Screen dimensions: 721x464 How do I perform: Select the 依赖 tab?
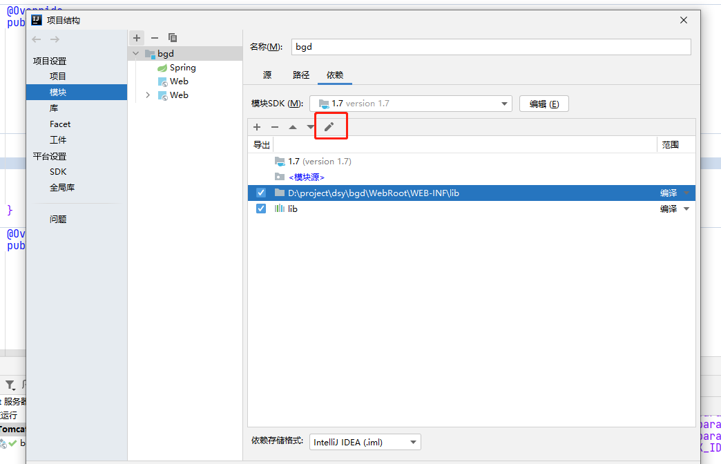335,75
